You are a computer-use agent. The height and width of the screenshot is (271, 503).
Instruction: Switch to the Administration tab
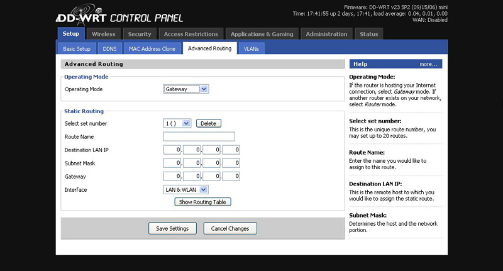326,34
